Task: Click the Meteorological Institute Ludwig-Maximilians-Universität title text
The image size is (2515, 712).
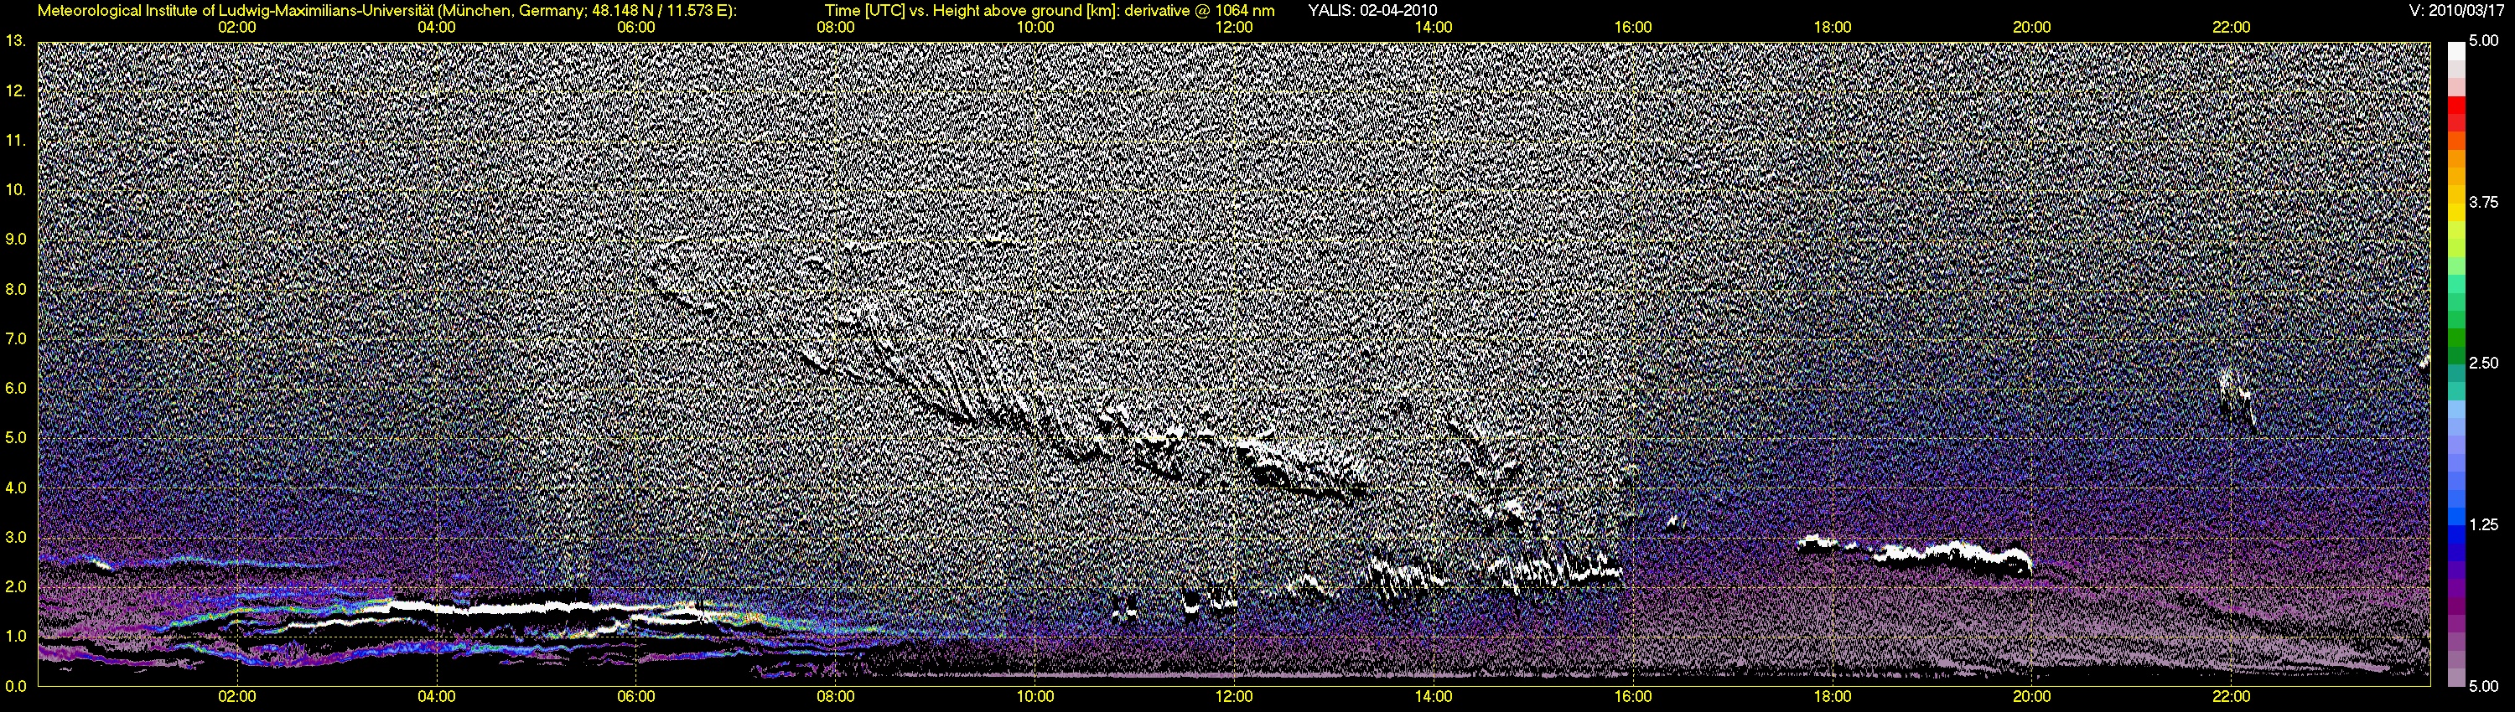Action: tap(387, 11)
